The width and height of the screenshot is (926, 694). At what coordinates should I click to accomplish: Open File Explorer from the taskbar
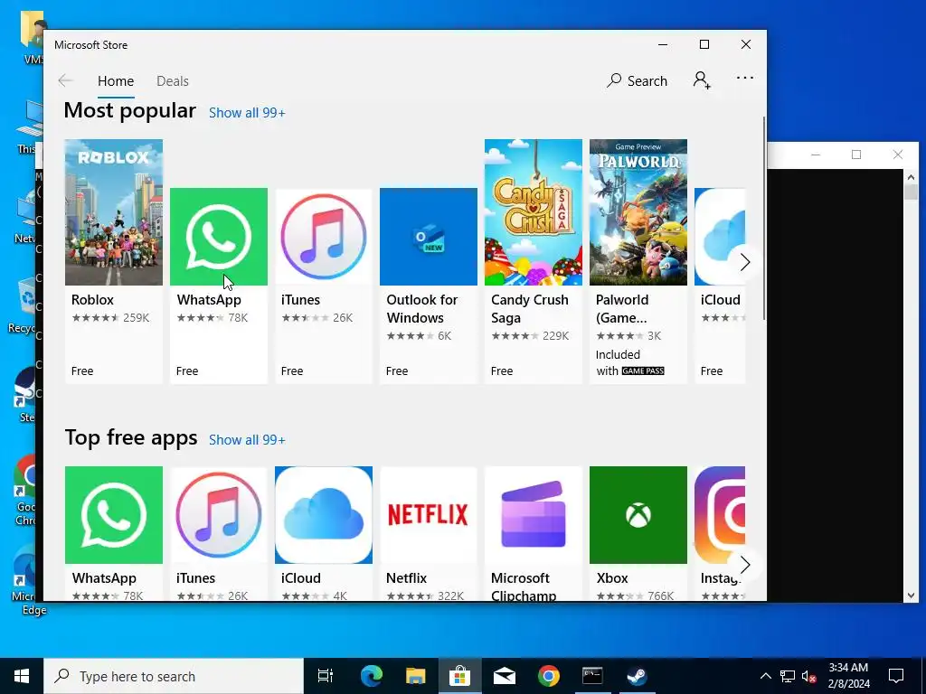416,676
